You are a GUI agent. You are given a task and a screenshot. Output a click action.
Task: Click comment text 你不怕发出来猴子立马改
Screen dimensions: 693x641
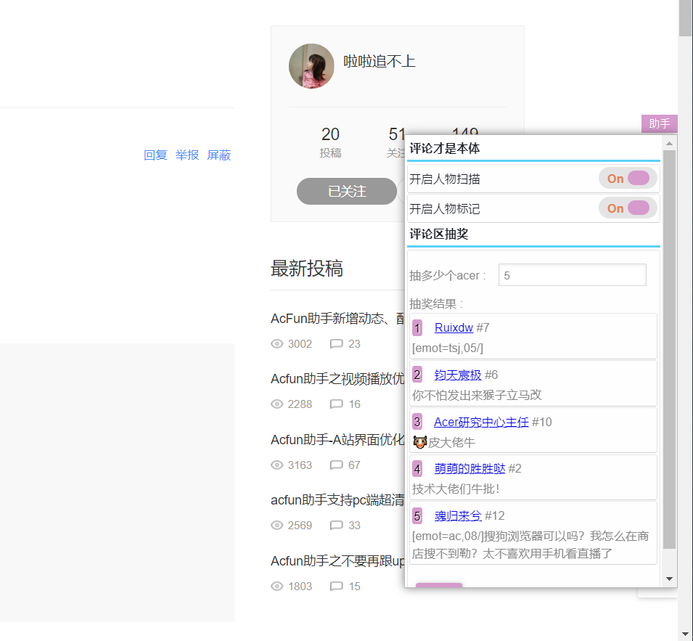(x=477, y=395)
